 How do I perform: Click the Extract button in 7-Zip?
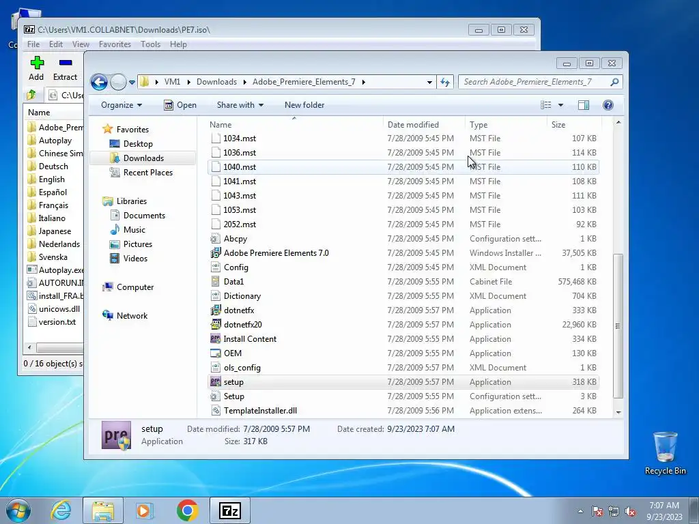tap(65, 68)
